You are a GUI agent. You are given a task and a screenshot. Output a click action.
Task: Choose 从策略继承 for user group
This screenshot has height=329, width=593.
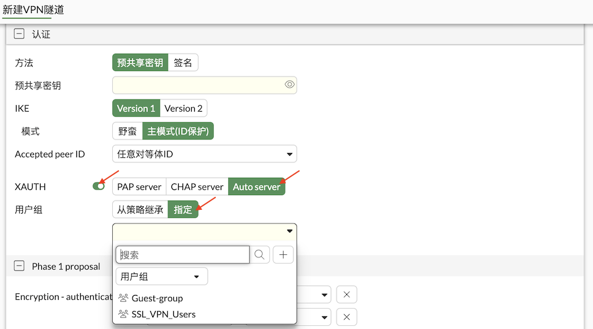coord(140,209)
